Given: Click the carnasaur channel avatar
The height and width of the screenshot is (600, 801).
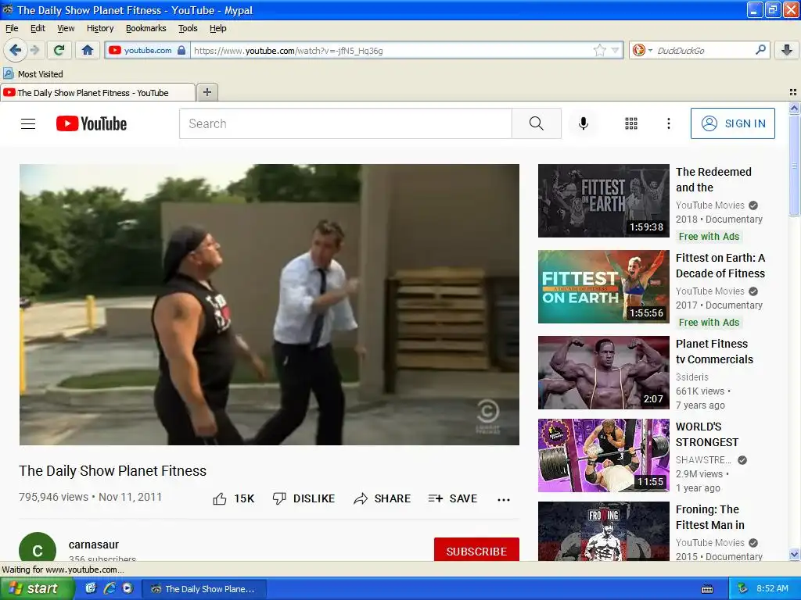Looking at the screenshot, I should (x=38, y=547).
